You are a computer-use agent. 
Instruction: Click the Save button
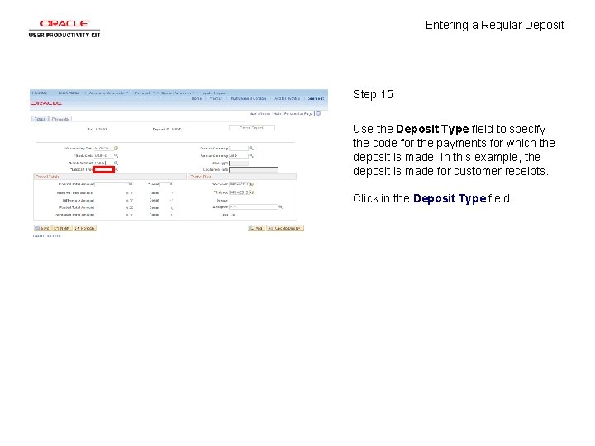click(42, 228)
